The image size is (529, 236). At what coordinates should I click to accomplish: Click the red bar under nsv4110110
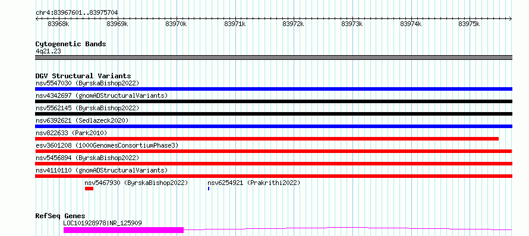(273, 176)
